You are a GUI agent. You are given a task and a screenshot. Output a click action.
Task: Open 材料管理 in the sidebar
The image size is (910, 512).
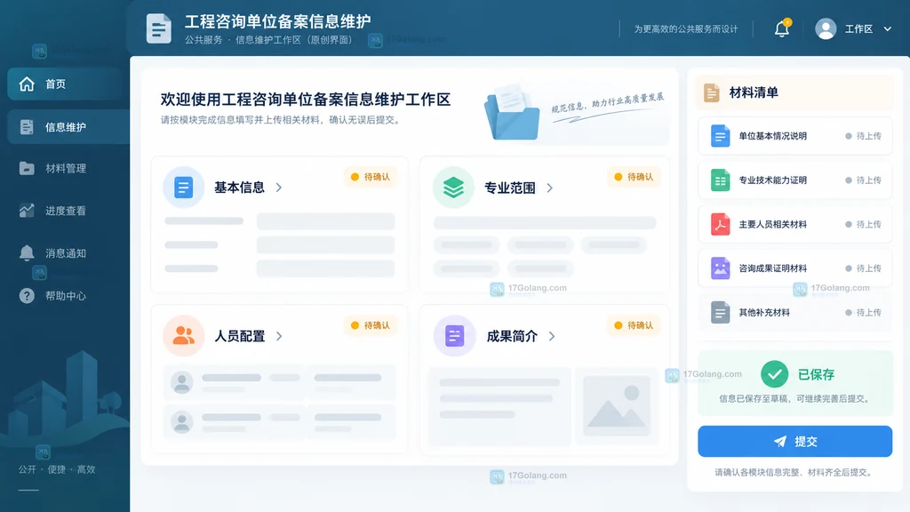66,168
